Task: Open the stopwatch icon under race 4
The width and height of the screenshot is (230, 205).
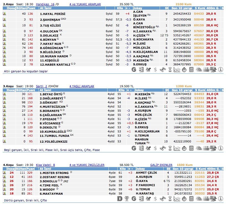Action: point(184,198)
